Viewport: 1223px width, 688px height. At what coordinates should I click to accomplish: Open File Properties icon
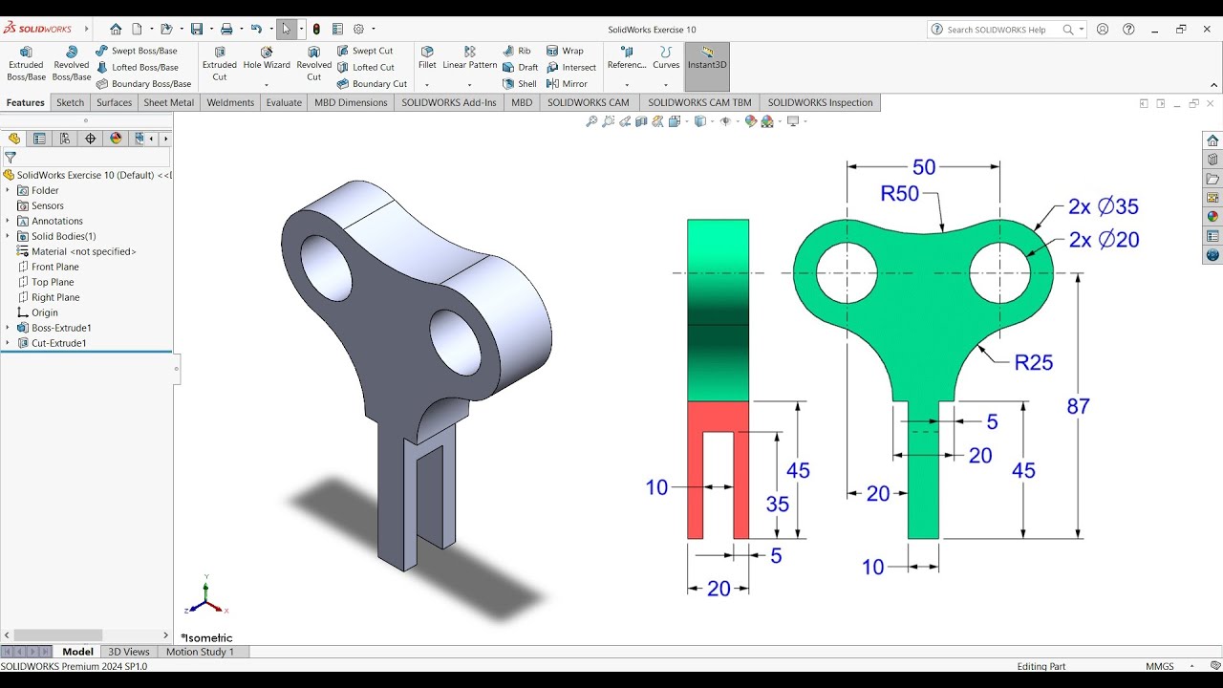coord(337,29)
